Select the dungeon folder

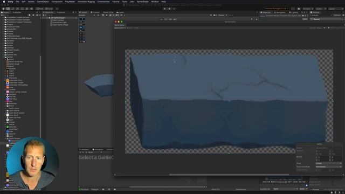point(12,94)
